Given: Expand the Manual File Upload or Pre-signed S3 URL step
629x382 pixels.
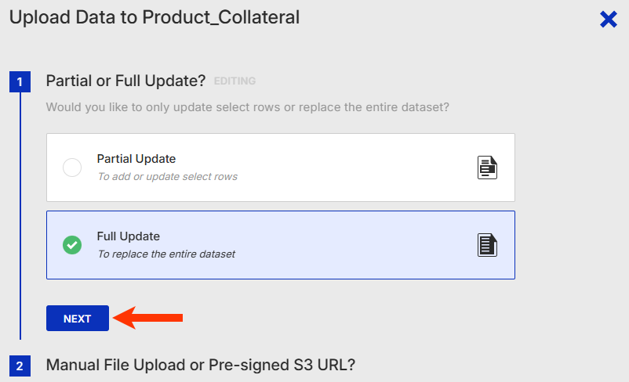Looking at the screenshot, I should 201,365.
